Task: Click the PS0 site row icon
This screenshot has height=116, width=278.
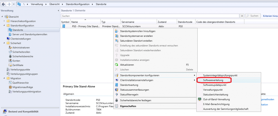Action: tap(64, 26)
